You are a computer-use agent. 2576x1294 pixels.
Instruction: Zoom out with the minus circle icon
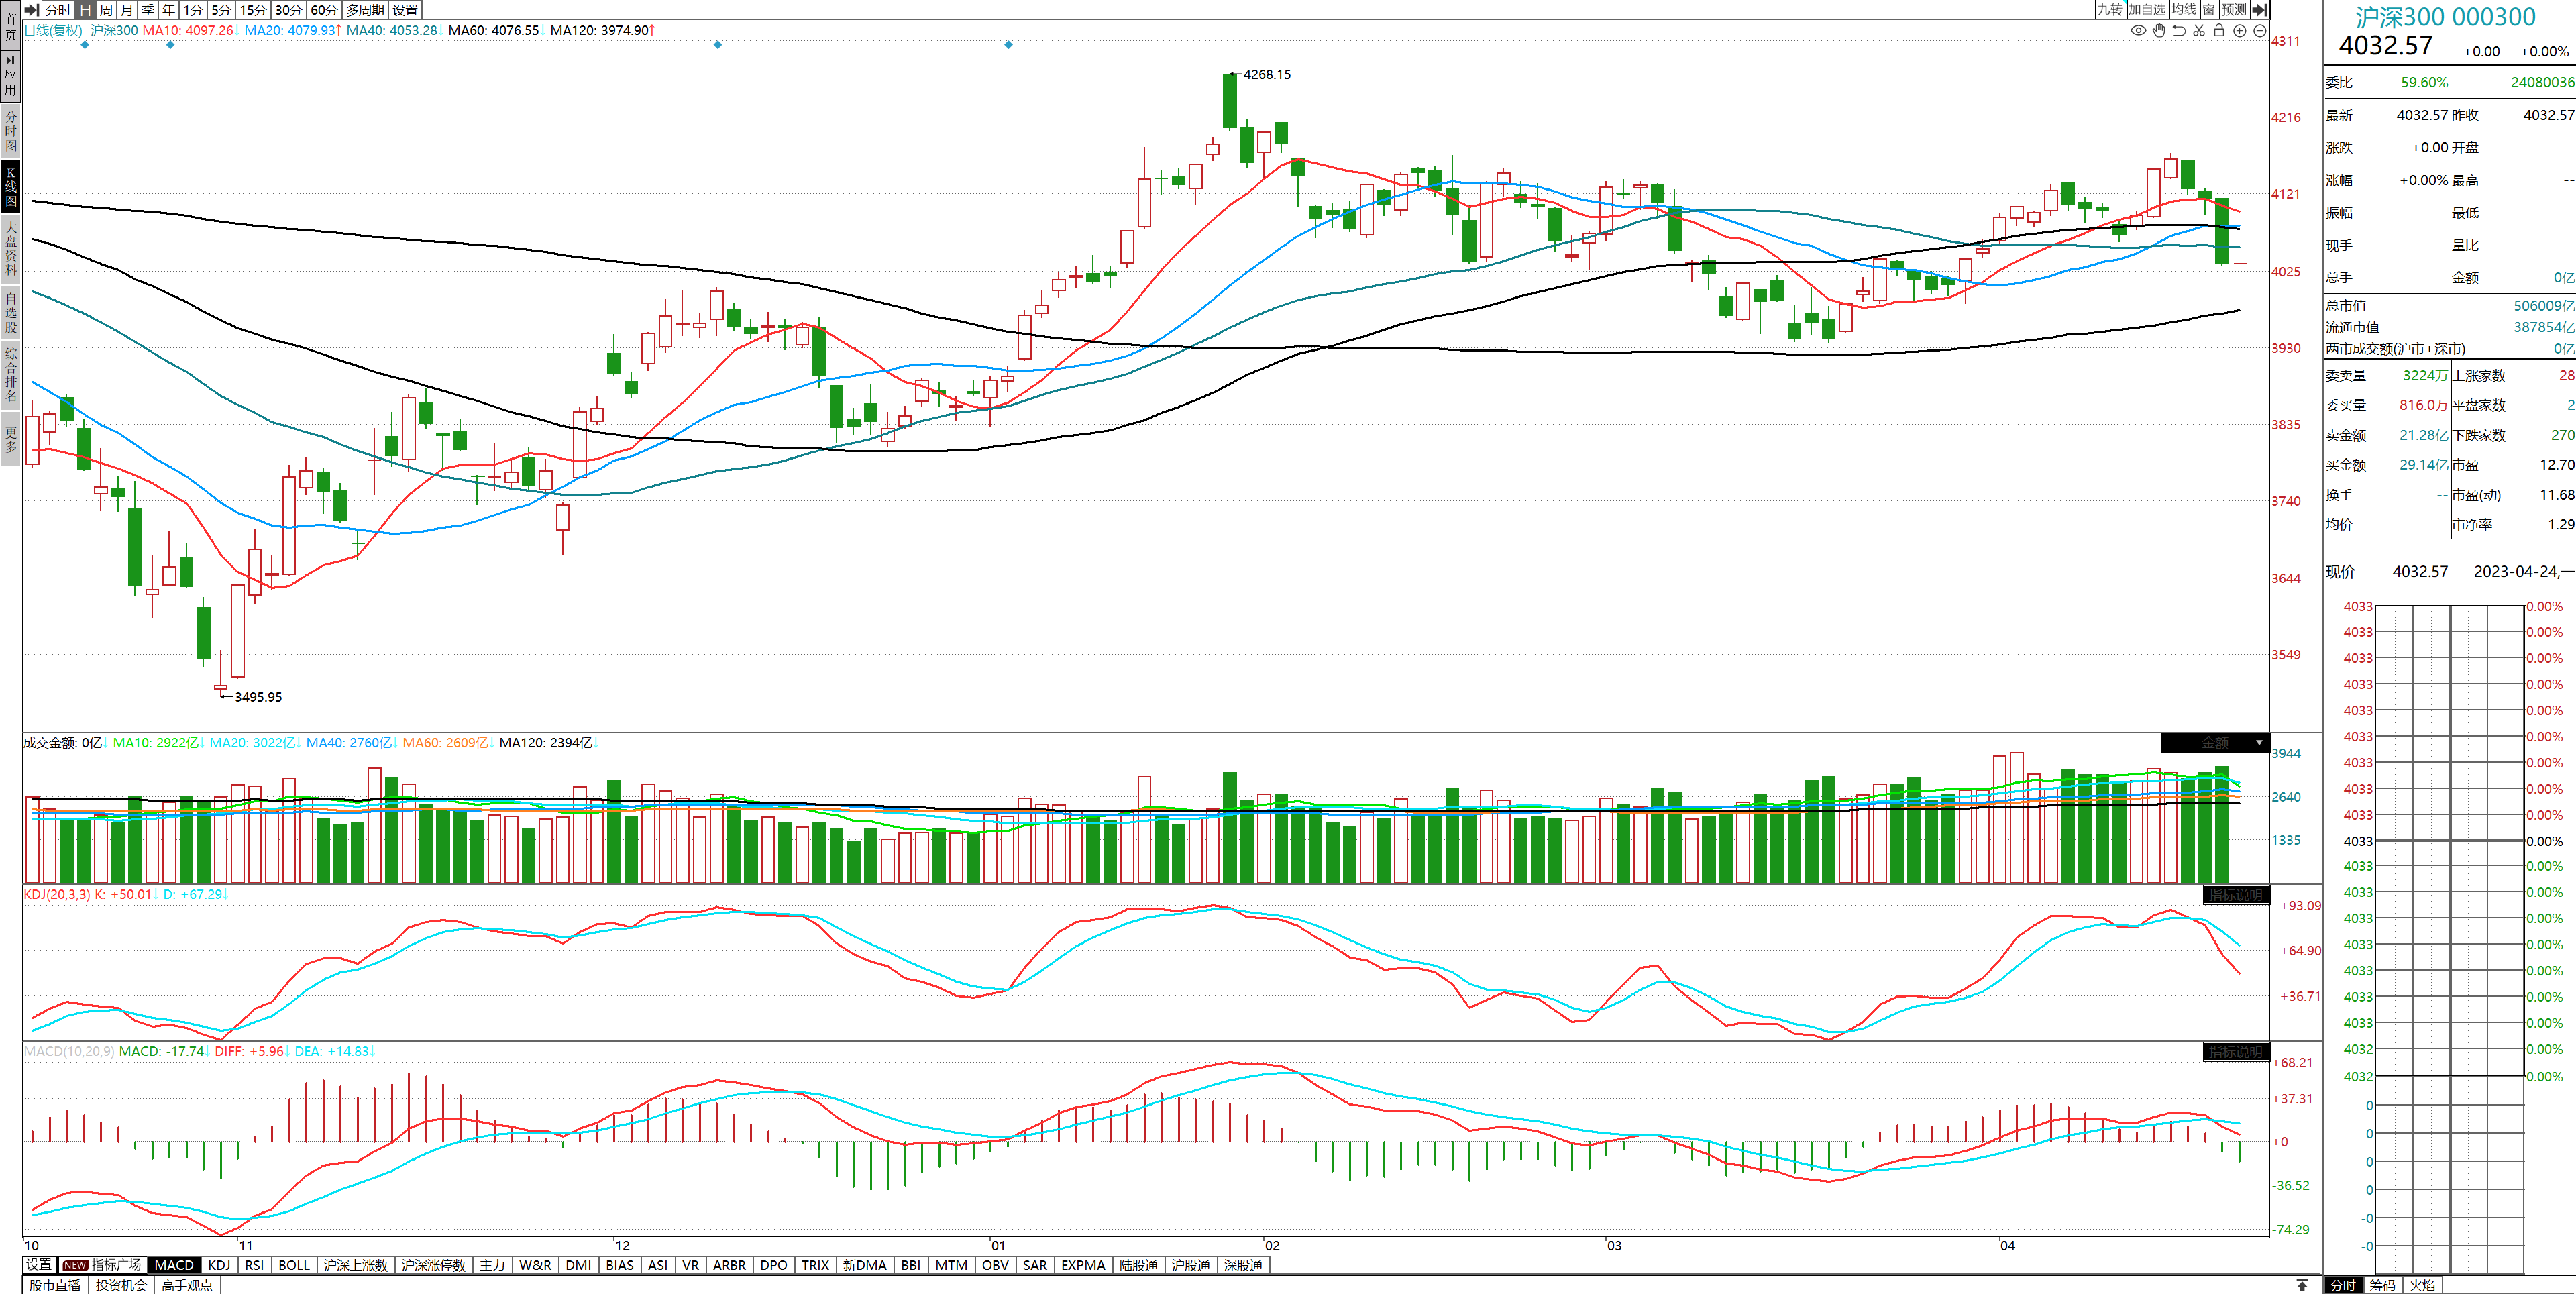click(2259, 30)
